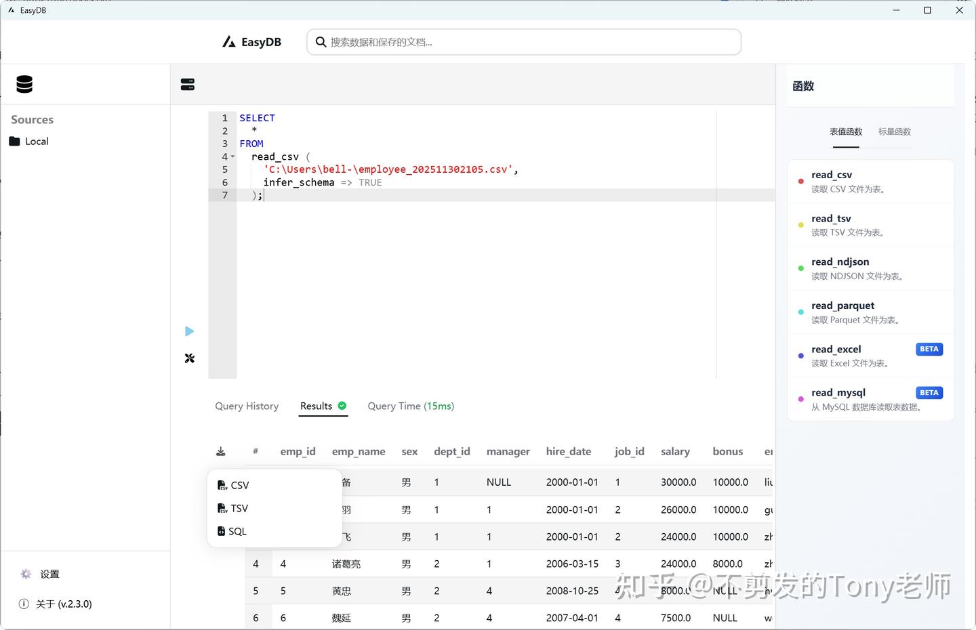Choose CSV from the export menu
The width and height of the screenshot is (976, 630).
pos(239,485)
